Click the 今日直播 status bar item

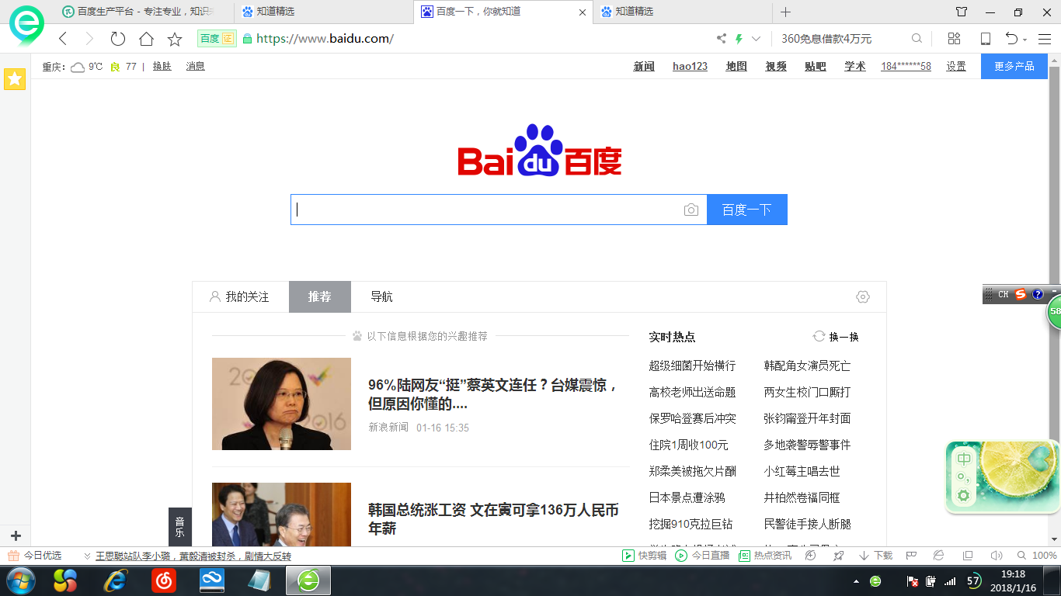pos(702,556)
